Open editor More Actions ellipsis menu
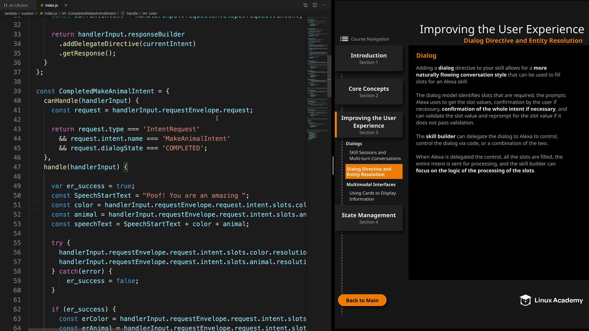The image size is (589, 331). [x=324, y=5]
